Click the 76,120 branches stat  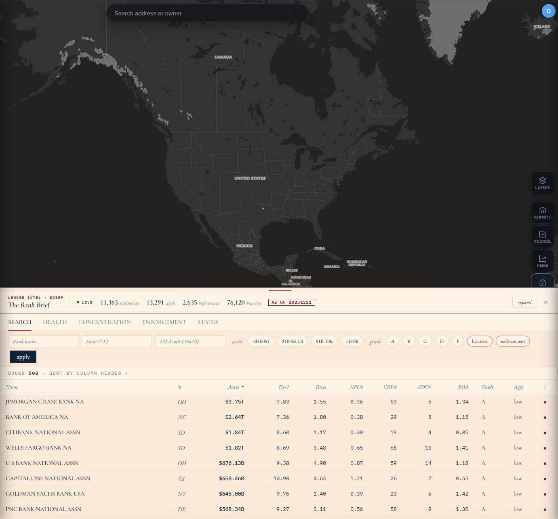(244, 303)
